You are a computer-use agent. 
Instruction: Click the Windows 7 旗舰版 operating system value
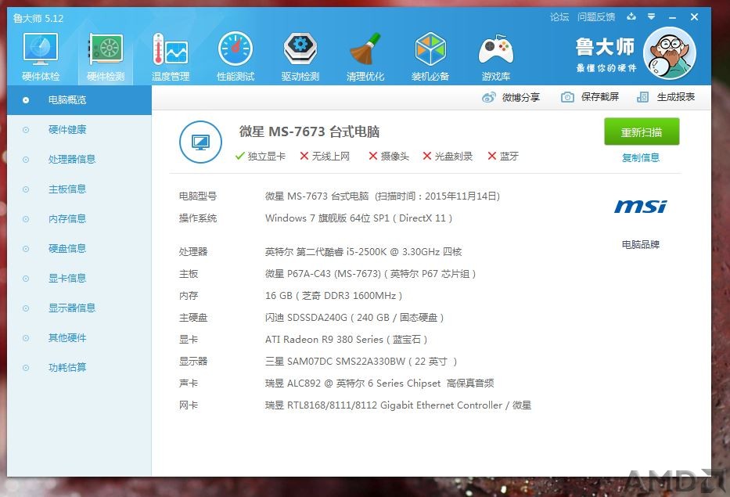click(358, 218)
